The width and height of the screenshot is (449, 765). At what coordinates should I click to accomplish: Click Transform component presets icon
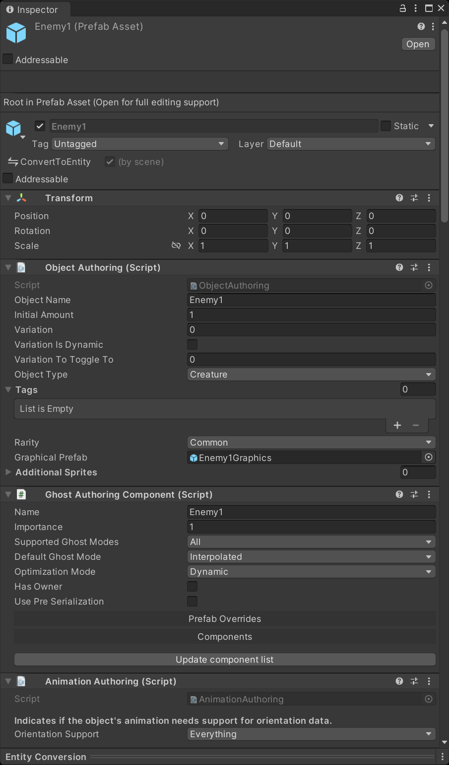(x=414, y=198)
